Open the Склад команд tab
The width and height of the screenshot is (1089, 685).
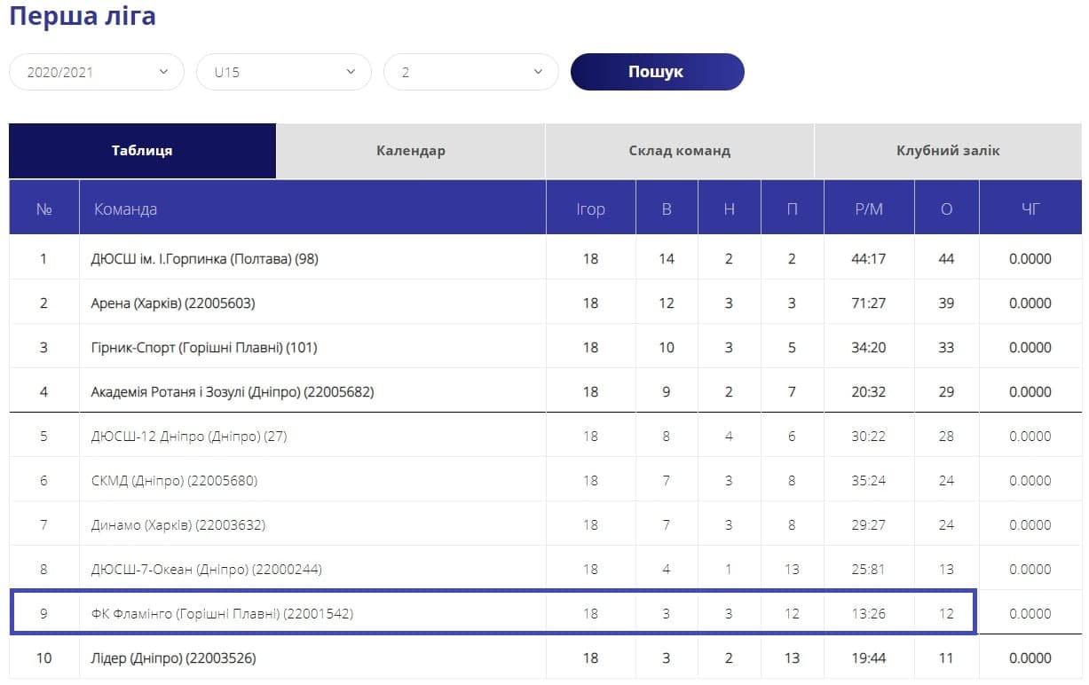pos(679,151)
